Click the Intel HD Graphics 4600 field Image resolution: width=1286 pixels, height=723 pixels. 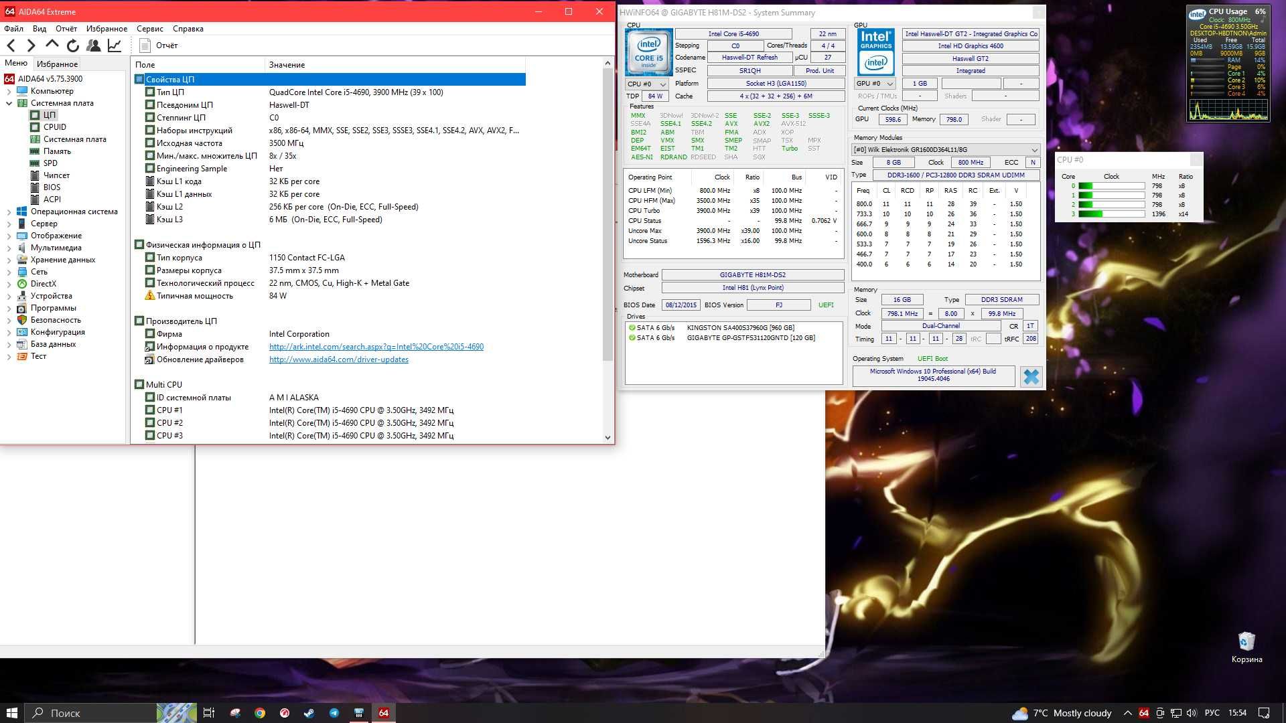click(x=971, y=46)
